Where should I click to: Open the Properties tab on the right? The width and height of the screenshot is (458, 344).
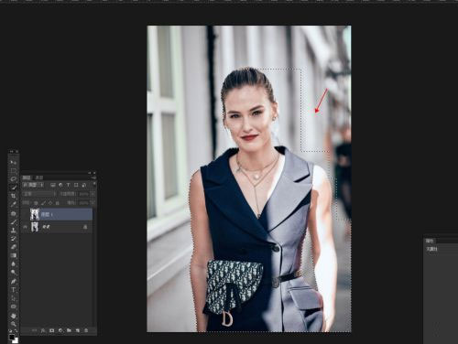(430, 241)
